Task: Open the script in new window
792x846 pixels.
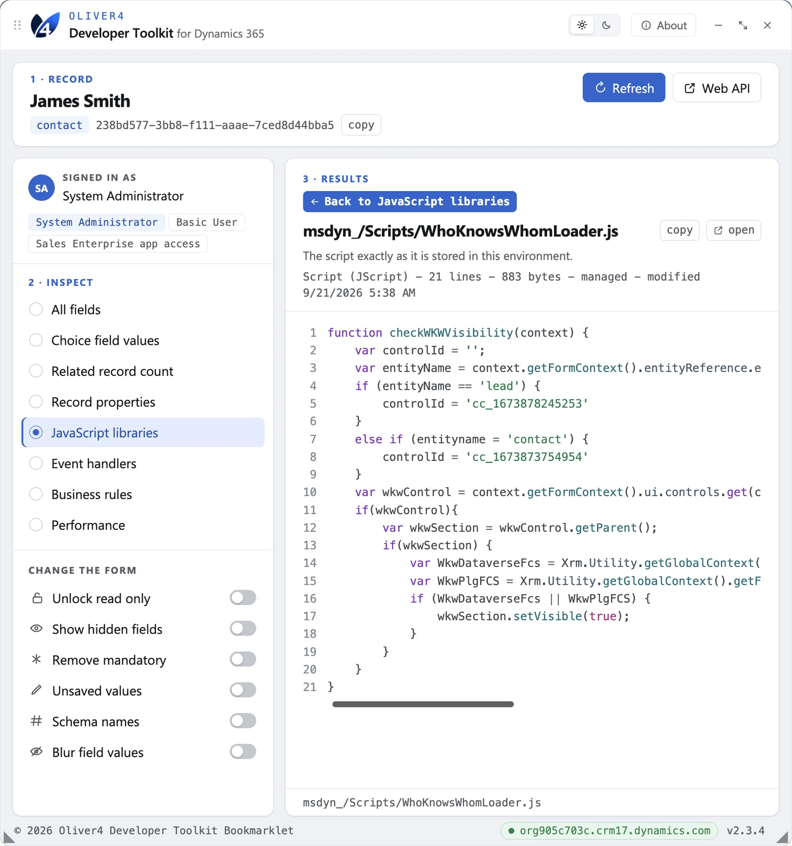Action: (x=734, y=231)
